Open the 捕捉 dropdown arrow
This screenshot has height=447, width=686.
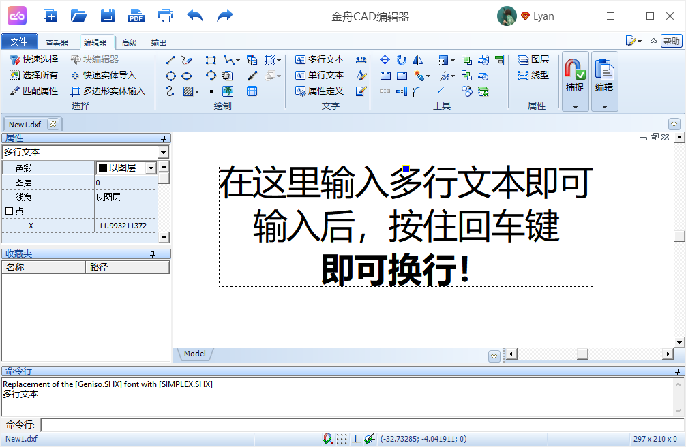[576, 107]
